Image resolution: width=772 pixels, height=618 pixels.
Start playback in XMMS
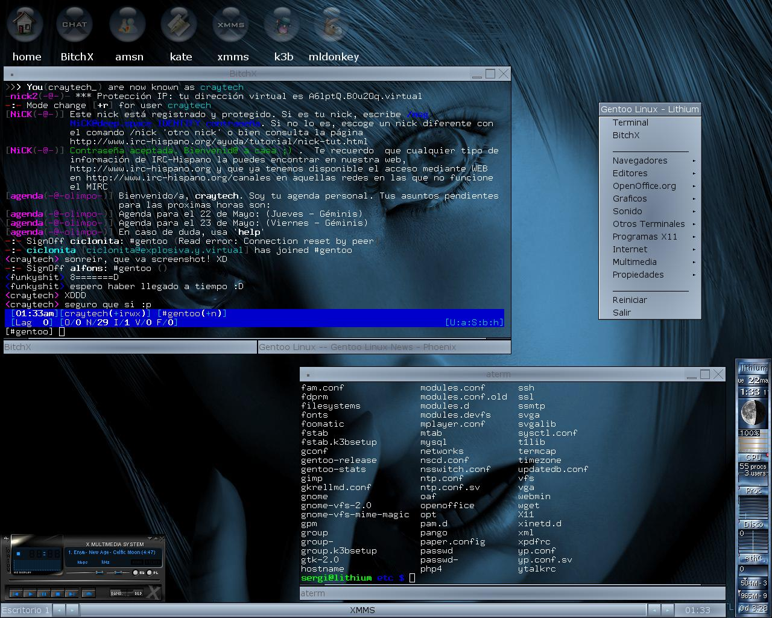coord(30,594)
